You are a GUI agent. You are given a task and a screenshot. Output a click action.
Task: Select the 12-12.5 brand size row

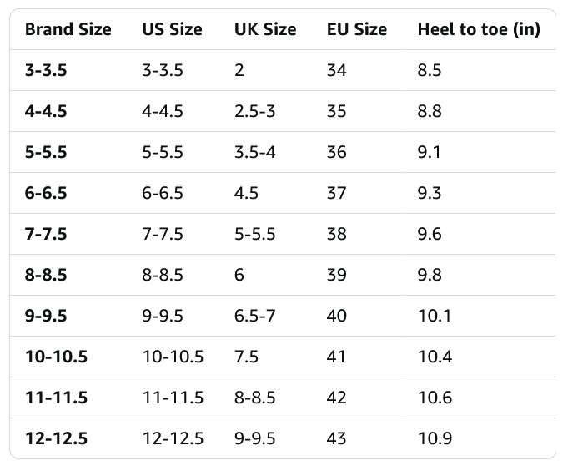56,439
